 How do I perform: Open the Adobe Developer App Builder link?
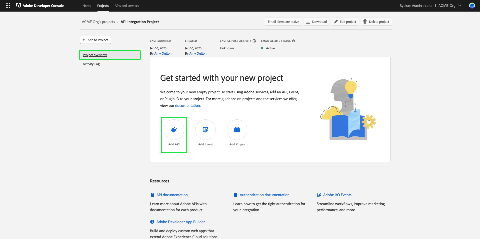(180, 222)
